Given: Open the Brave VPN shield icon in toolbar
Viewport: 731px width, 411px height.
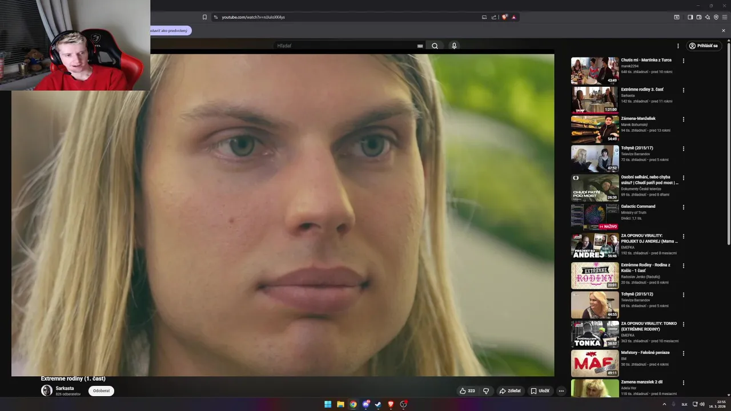Looking at the screenshot, I should pos(716,17).
